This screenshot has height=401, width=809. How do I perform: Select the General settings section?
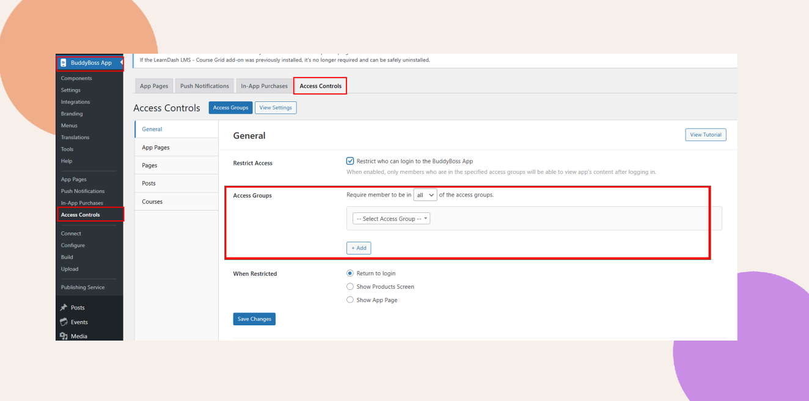click(x=177, y=129)
